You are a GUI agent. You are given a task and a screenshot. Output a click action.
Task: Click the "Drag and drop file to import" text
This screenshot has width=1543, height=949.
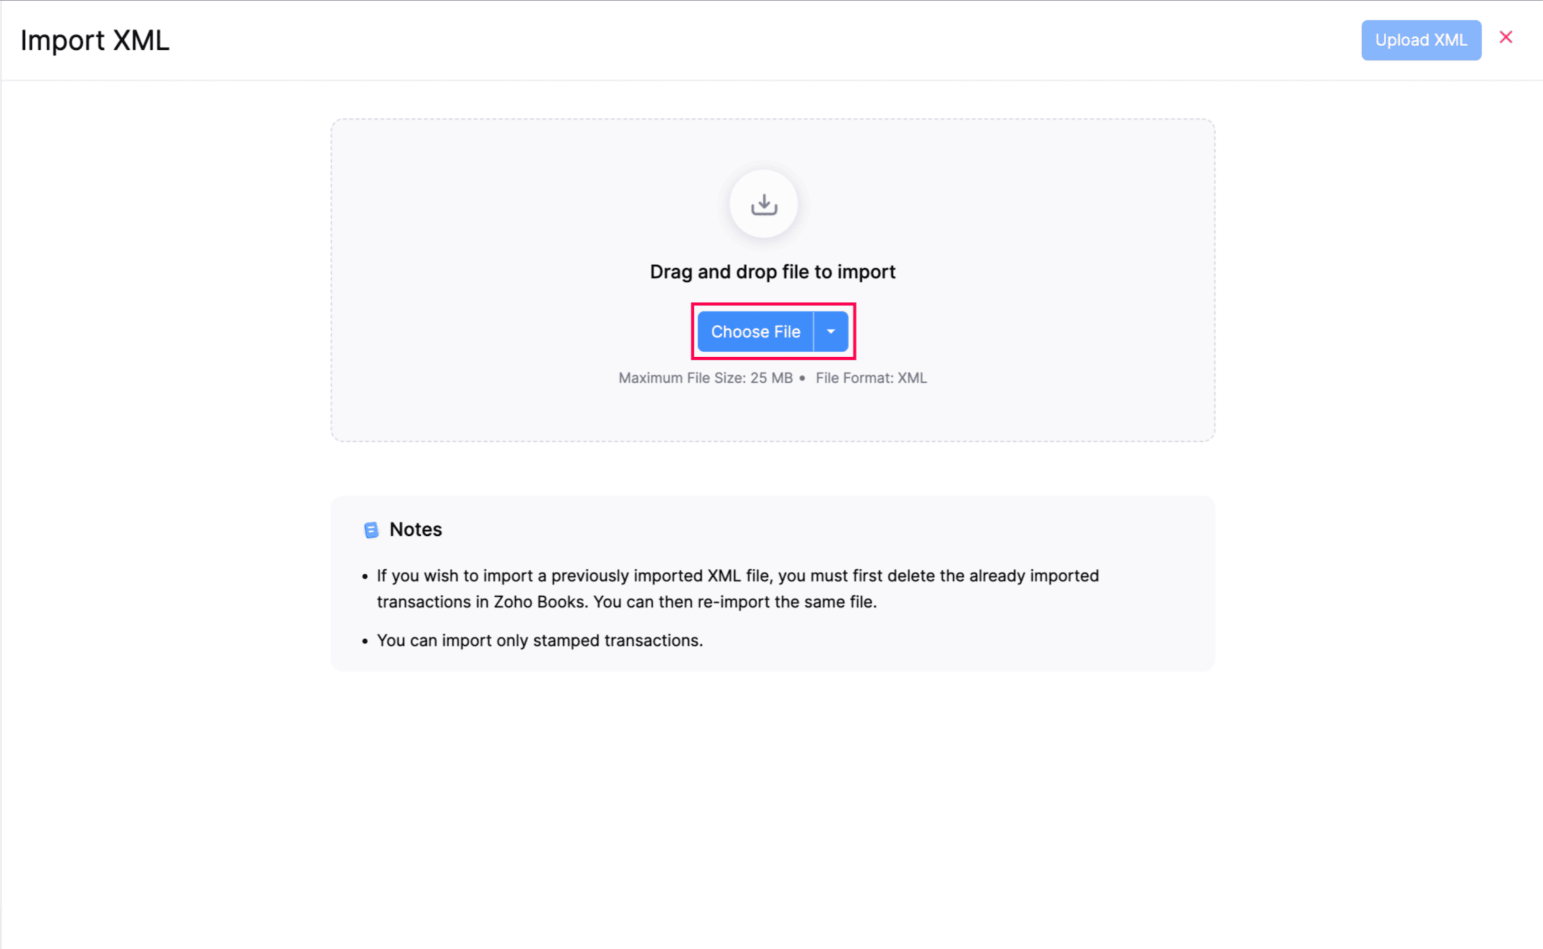click(773, 272)
